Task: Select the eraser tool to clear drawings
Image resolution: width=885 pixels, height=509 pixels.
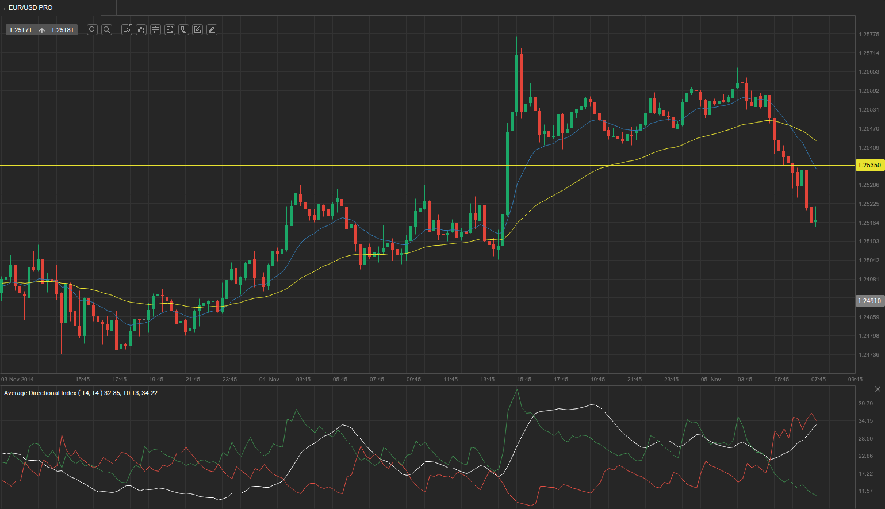Action: 212,30
